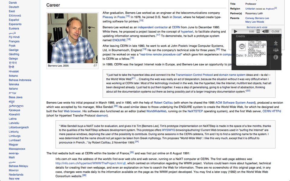This screenshot has width=290, height=181.
Task: Open the Berners-Lee 2005 portrait thumbnail
Action: 72,38
